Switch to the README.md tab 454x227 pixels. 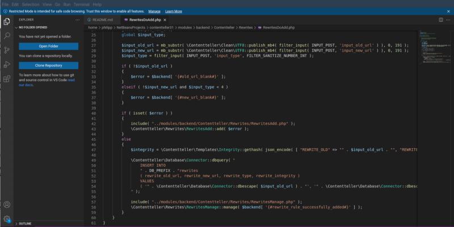pos(101,19)
